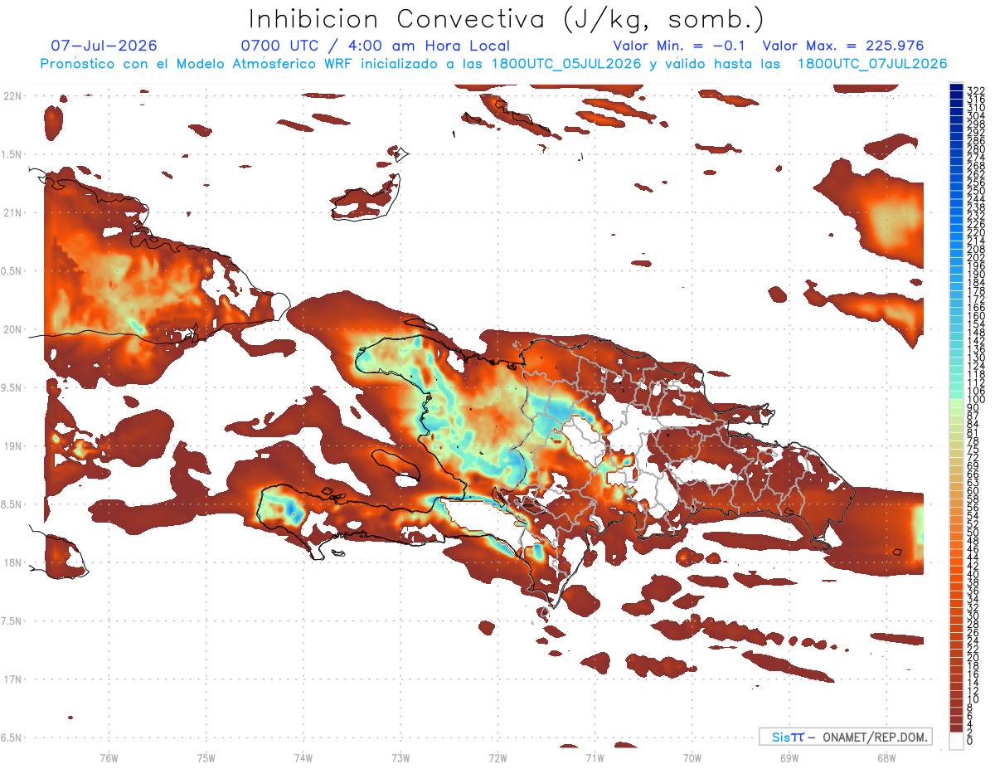Image resolution: width=995 pixels, height=769 pixels.
Task: Click the 'ONAMET/REP.DOM.' credit box
Action: (844, 737)
